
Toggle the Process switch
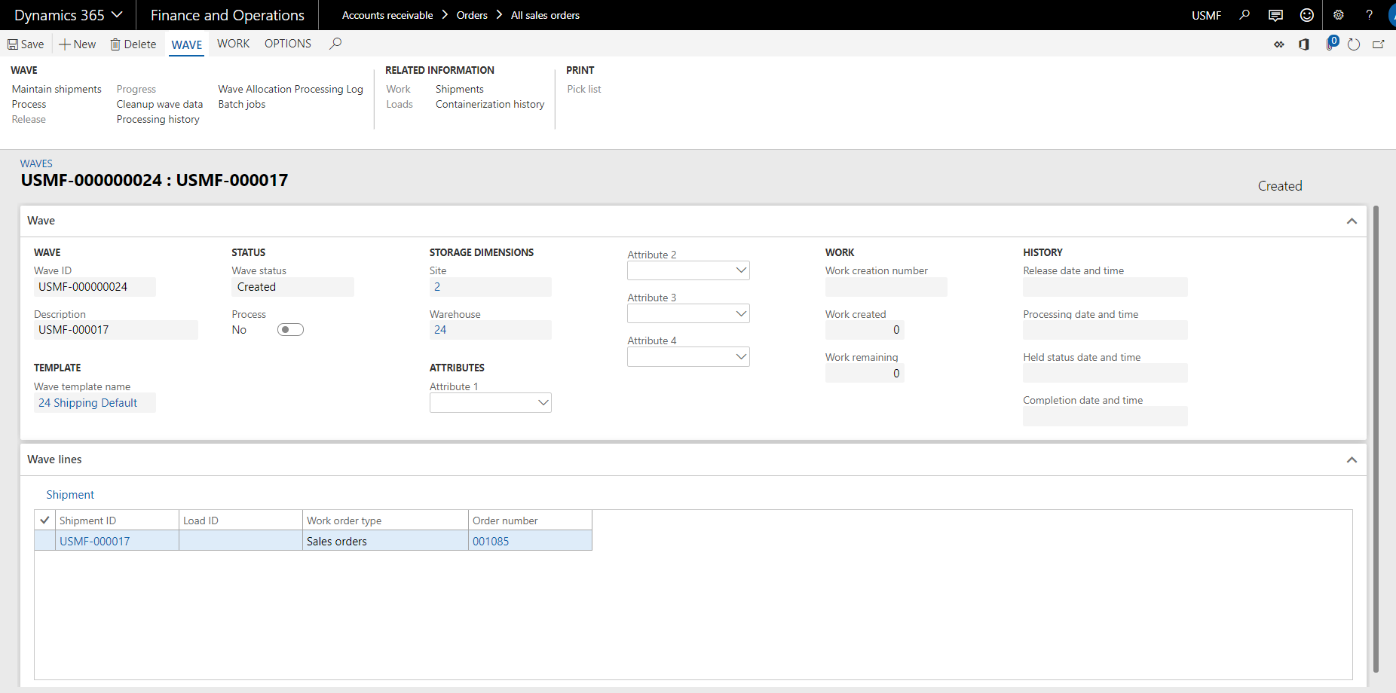(290, 330)
